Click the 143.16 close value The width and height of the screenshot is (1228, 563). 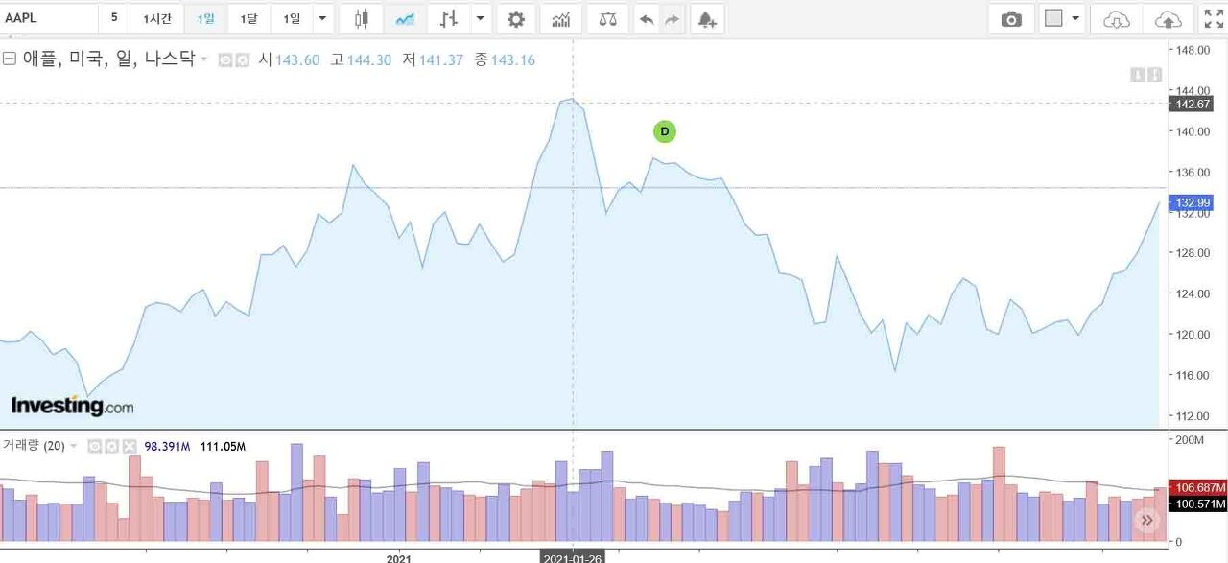pos(513,60)
